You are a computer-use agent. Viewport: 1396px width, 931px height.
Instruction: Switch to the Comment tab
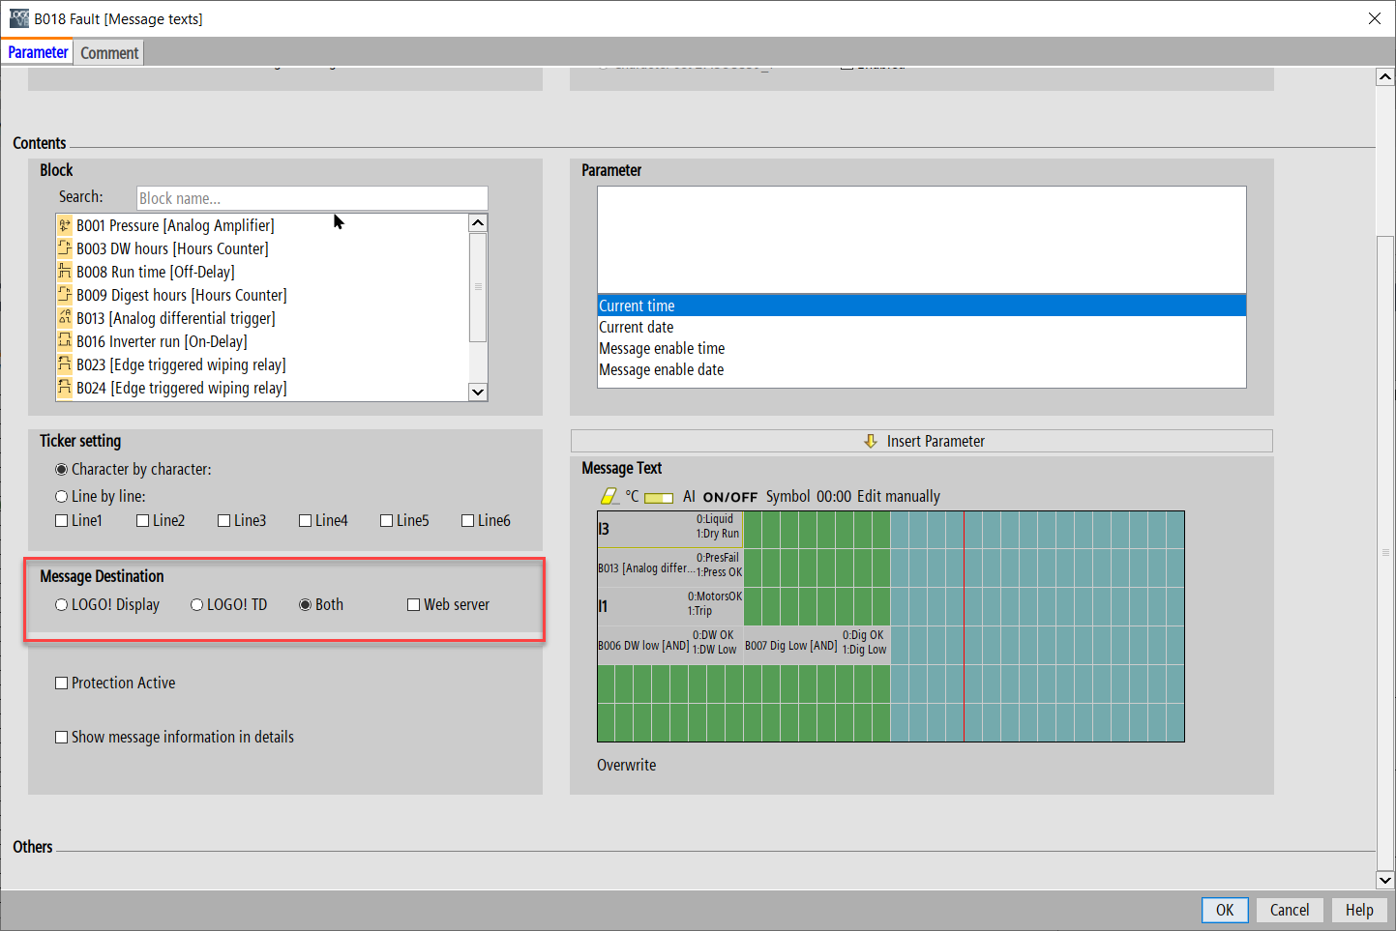109,53
